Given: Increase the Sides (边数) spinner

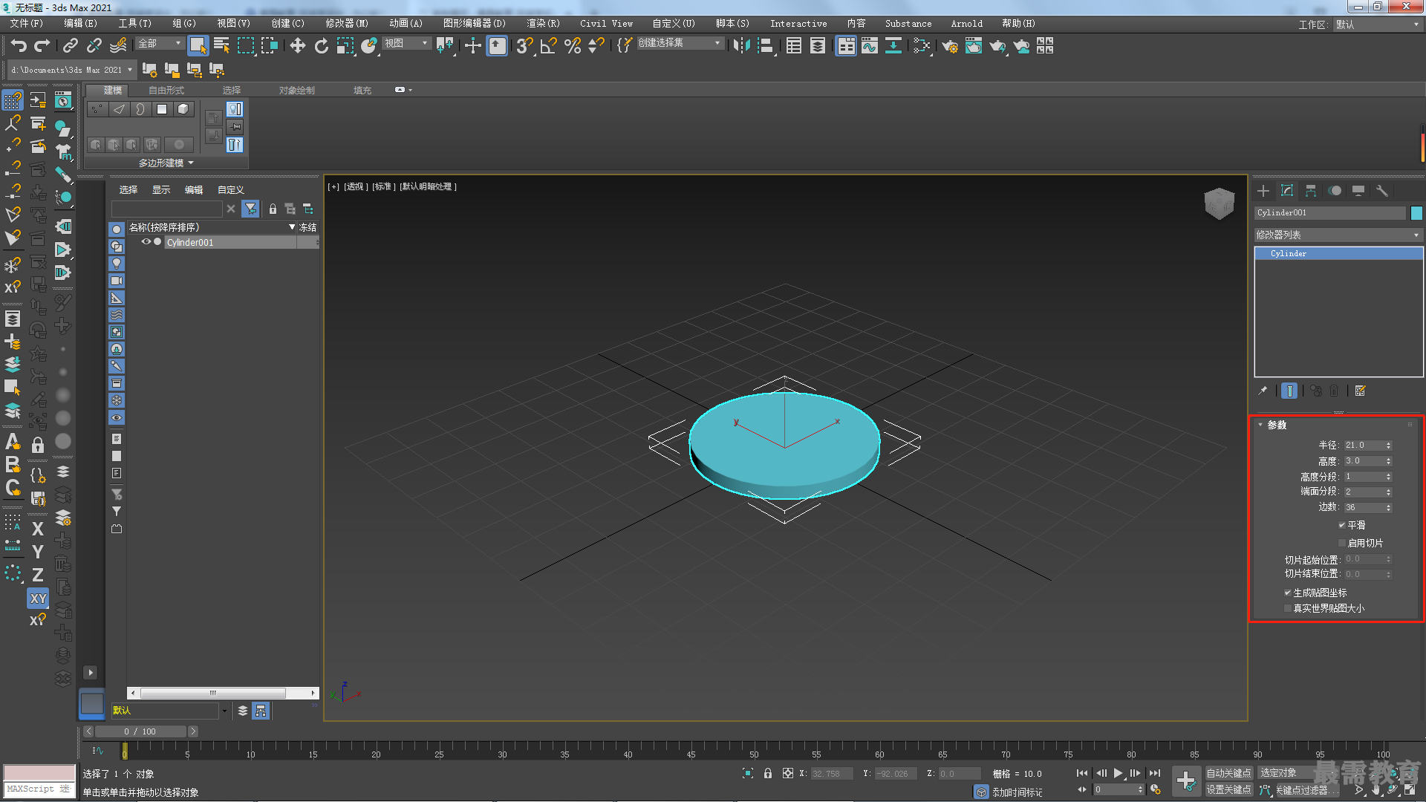Looking at the screenshot, I should pyautogui.click(x=1388, y=505).
